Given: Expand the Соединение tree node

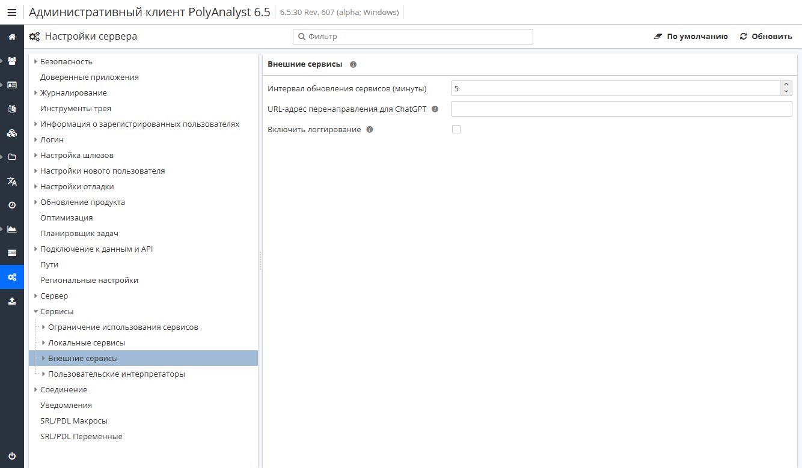Looking at the screenshot, I should pos(36,390).
